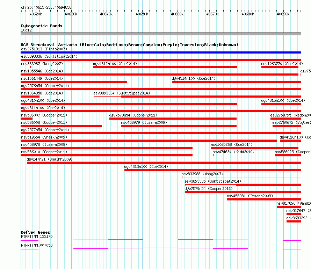Open nsv586010 (Cooper2011) variant label

pos(44,152)
